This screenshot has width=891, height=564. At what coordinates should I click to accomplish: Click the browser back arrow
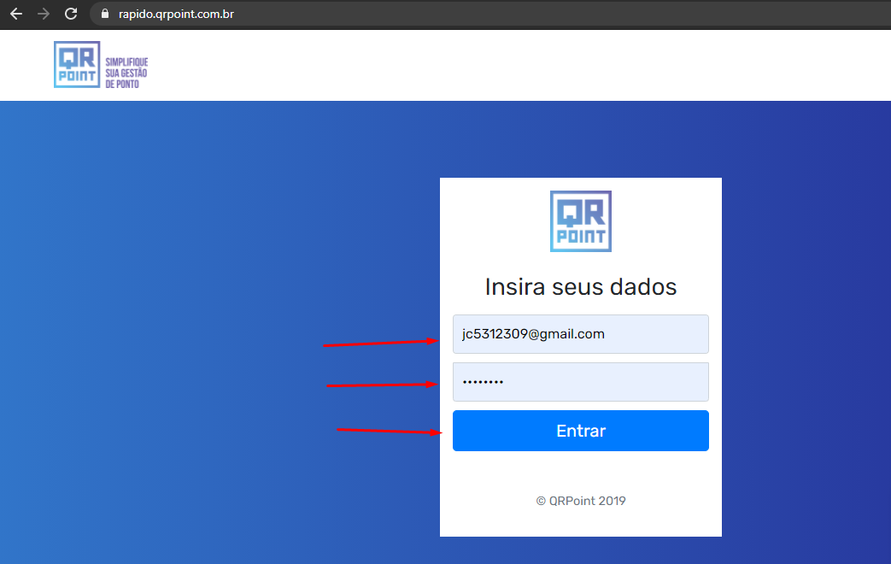tap(16, 14)
